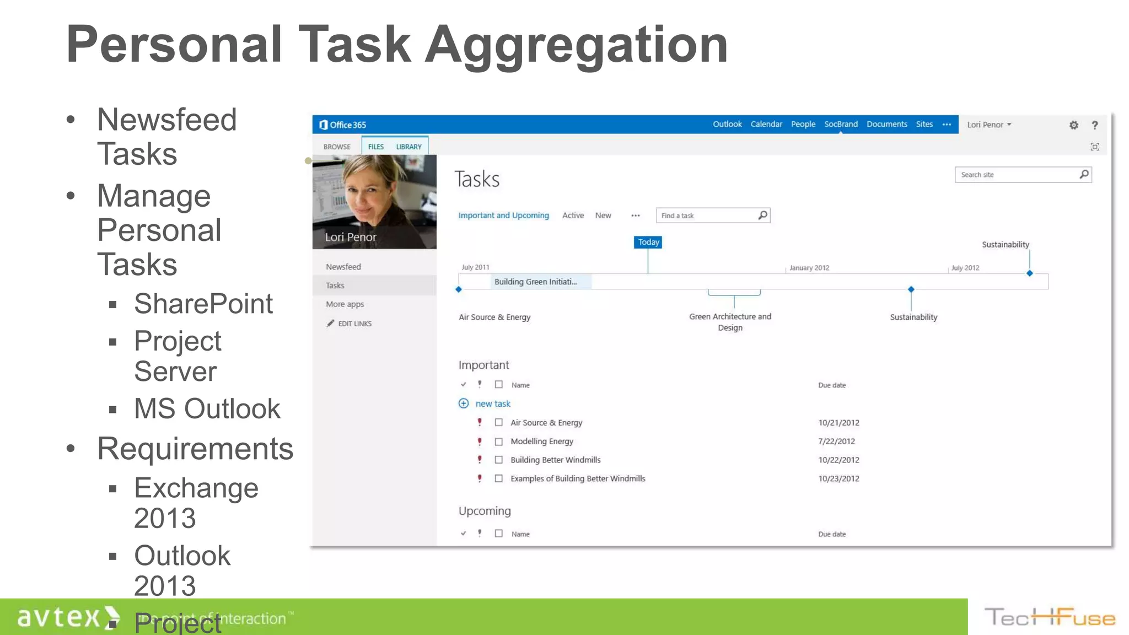The image size is (1129, 635).
Task: Click the lower Sustainability milestone diamond
Action: pos(911,289)
